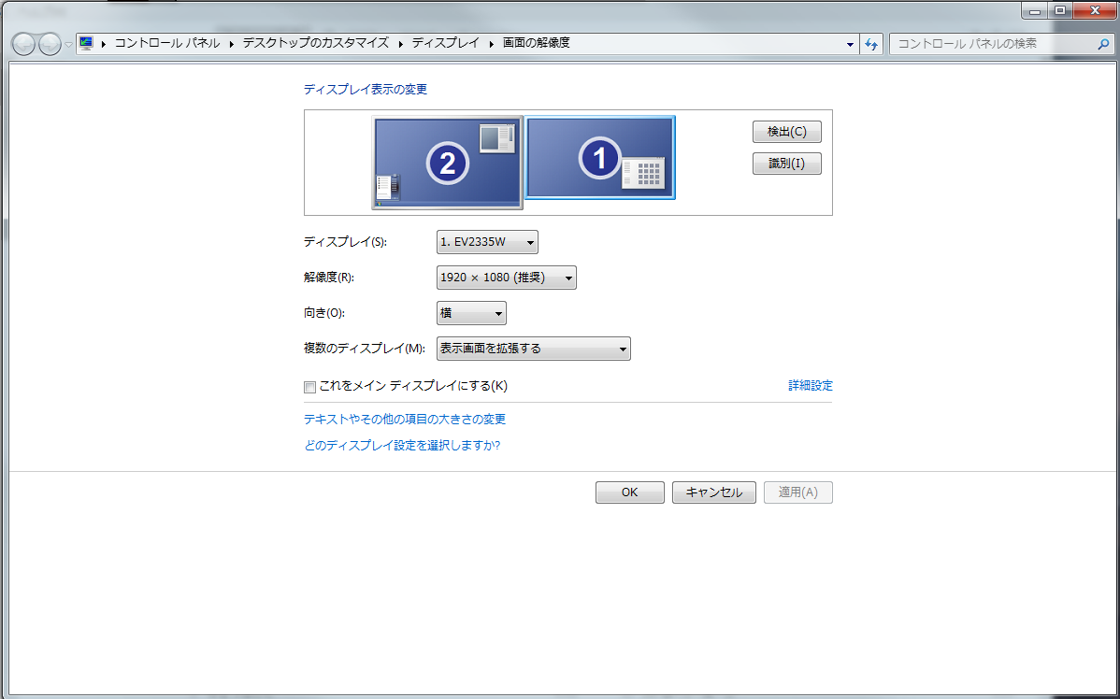Select monitor 2 display thumbnail
The width and height of the screenshot is (1120, 699).
click(447, 163)
